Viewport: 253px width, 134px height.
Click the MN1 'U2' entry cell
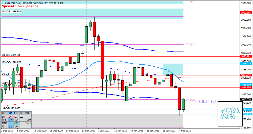click(16, 123)
